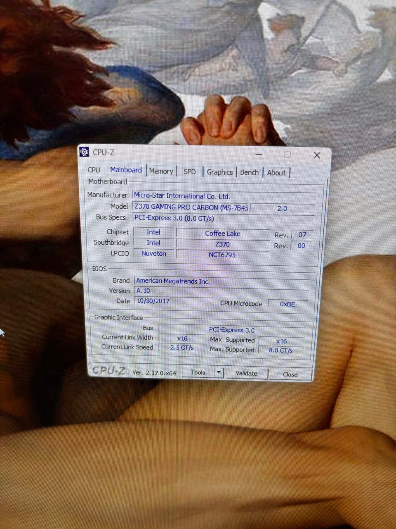Click the Tools button

(x=198, y=372)
